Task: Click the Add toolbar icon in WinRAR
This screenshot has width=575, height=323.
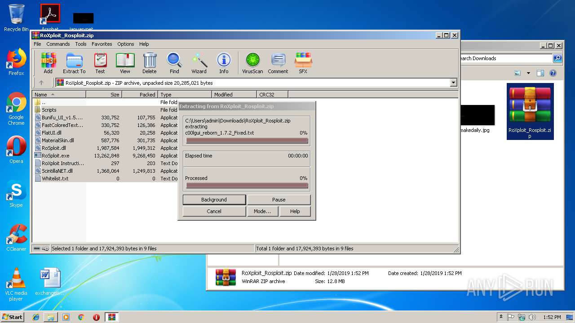Action: tap(48, 63)
